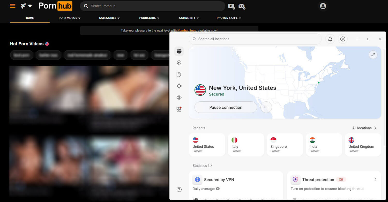Open VPN notifications bell
The image size is (388, 202).
(330, 39)
